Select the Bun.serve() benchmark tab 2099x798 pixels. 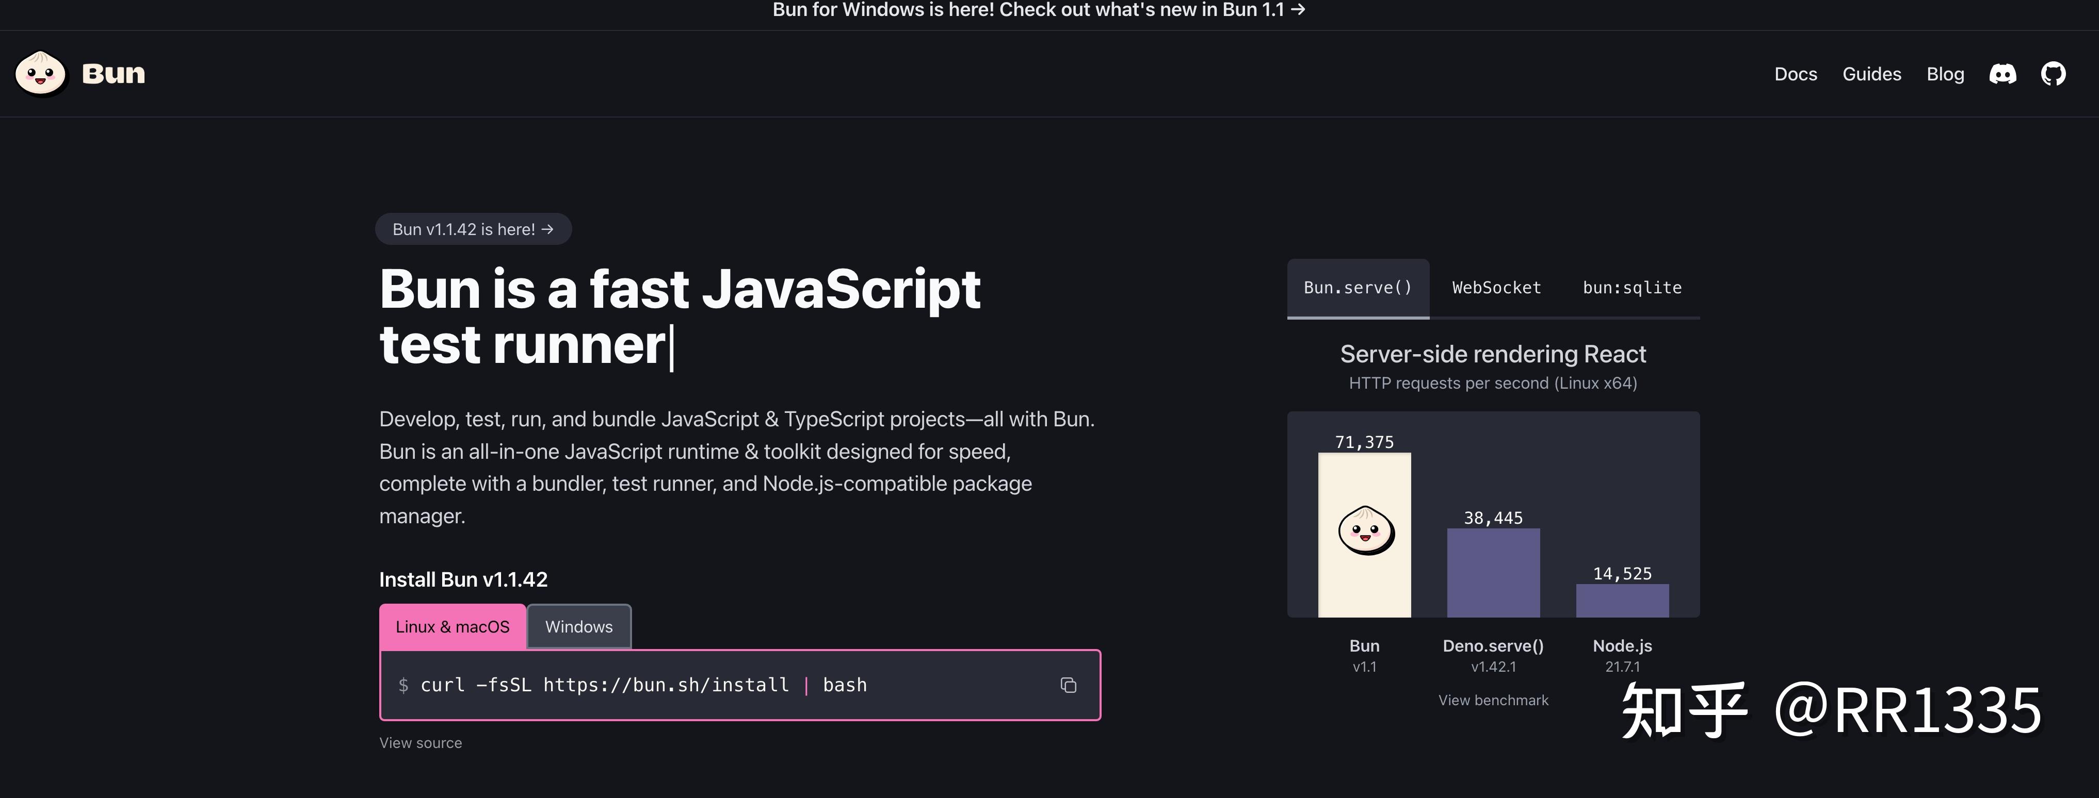coord(1358,288)
